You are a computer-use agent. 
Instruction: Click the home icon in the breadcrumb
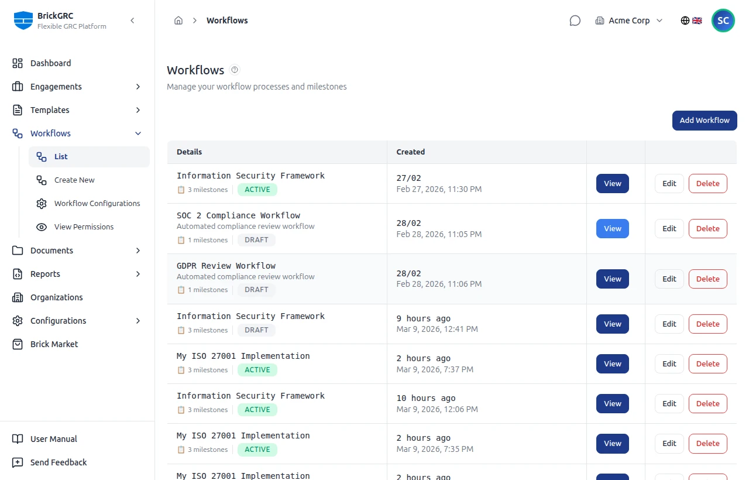pyautogui.click(x=178, y=20)
